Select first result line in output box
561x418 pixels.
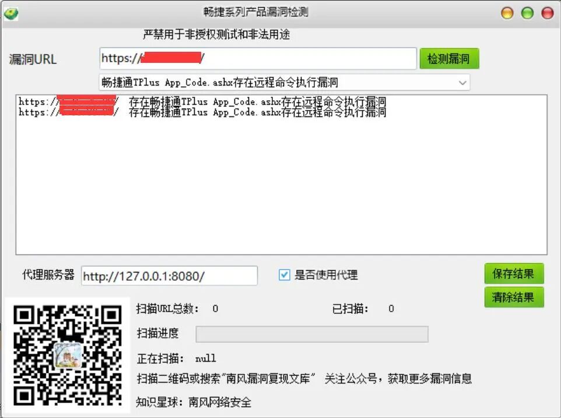point(202,101)
